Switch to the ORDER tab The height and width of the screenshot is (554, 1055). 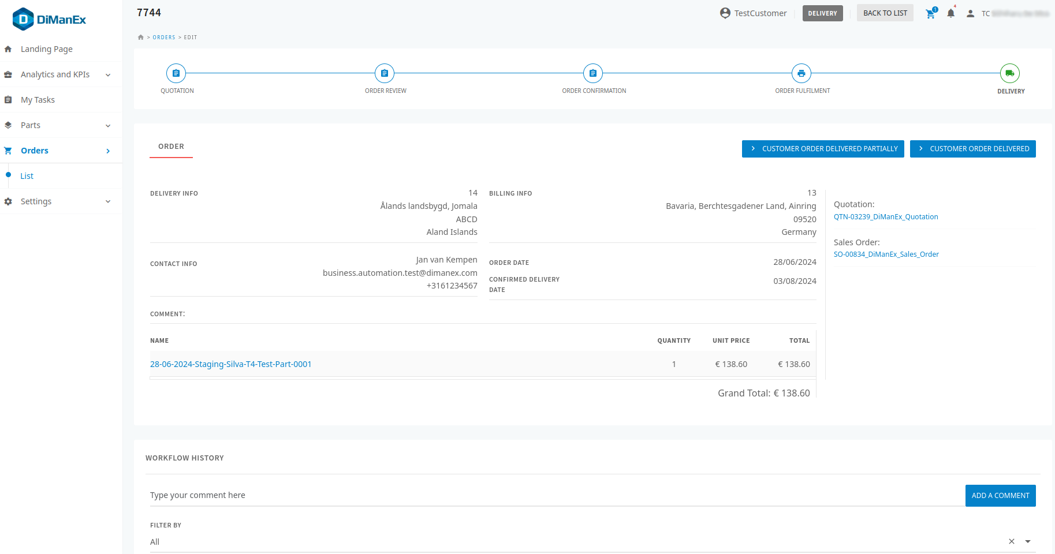tap(171, 147)
